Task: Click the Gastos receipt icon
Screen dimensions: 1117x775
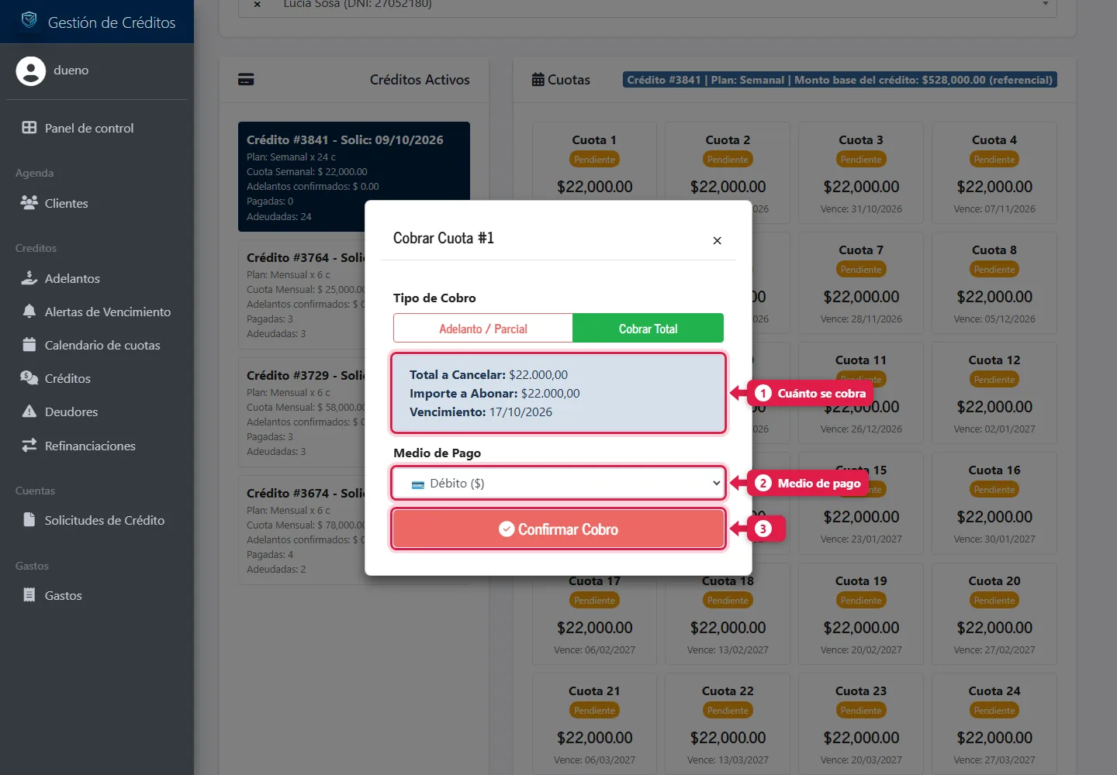Action: click(29, 595)
